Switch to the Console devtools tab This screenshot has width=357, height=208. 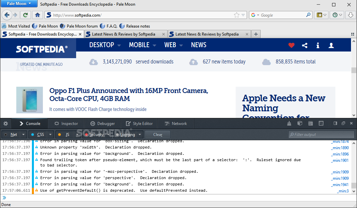click(30, 124)
